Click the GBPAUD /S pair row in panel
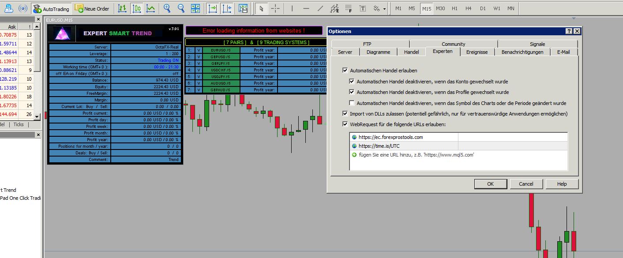The height and width of the screenshot is (258, 623). (x=221, y=90)
